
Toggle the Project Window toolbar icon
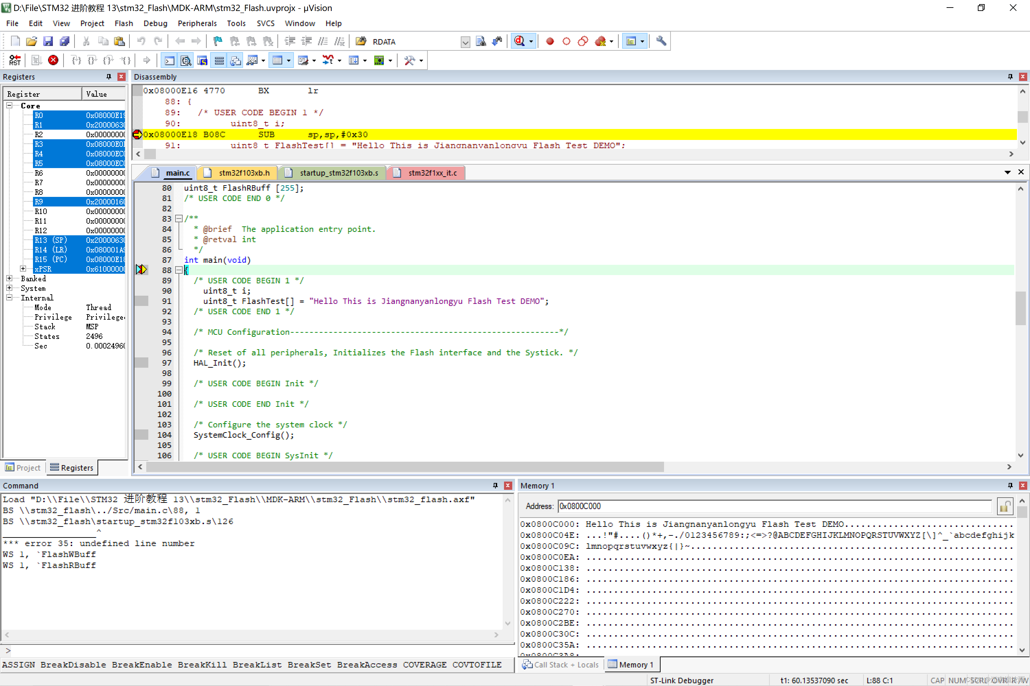pos(631,41)
